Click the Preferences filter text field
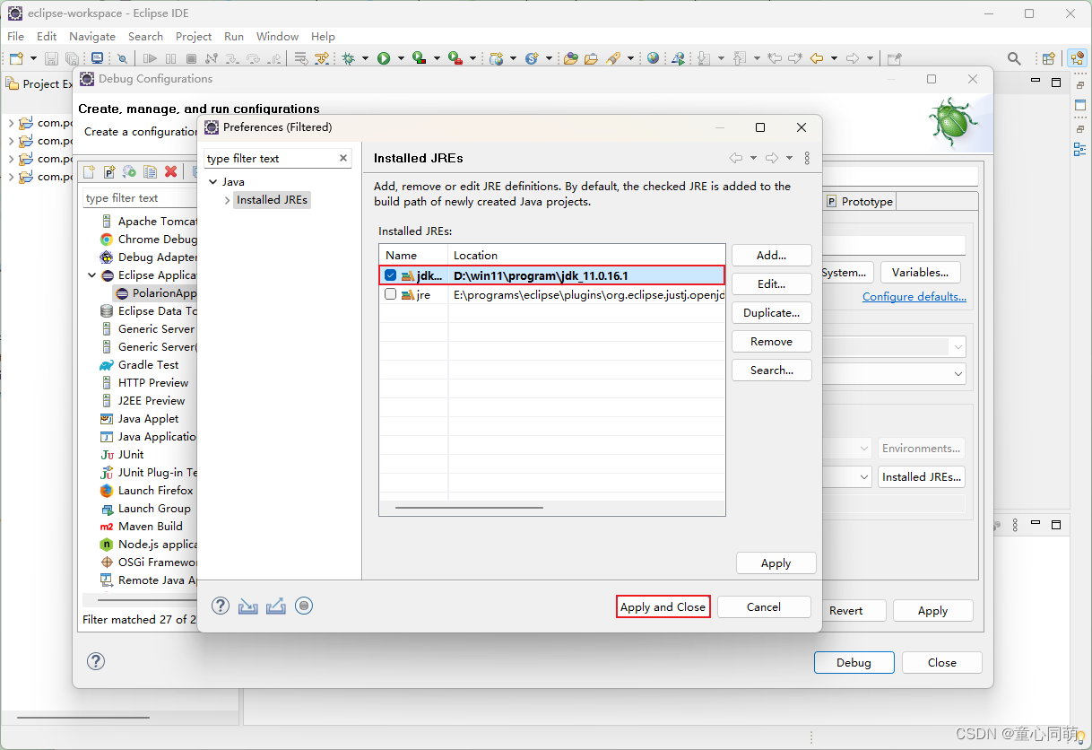This screenshot has width=1092, height=750. click(270, 158)
